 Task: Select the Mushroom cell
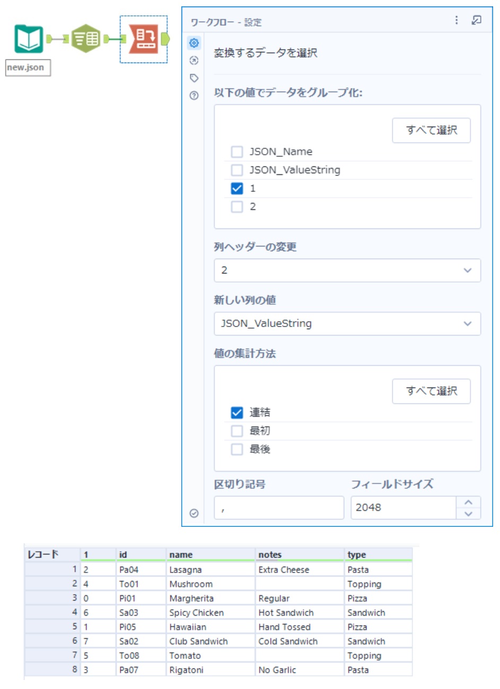click(210, 584)
